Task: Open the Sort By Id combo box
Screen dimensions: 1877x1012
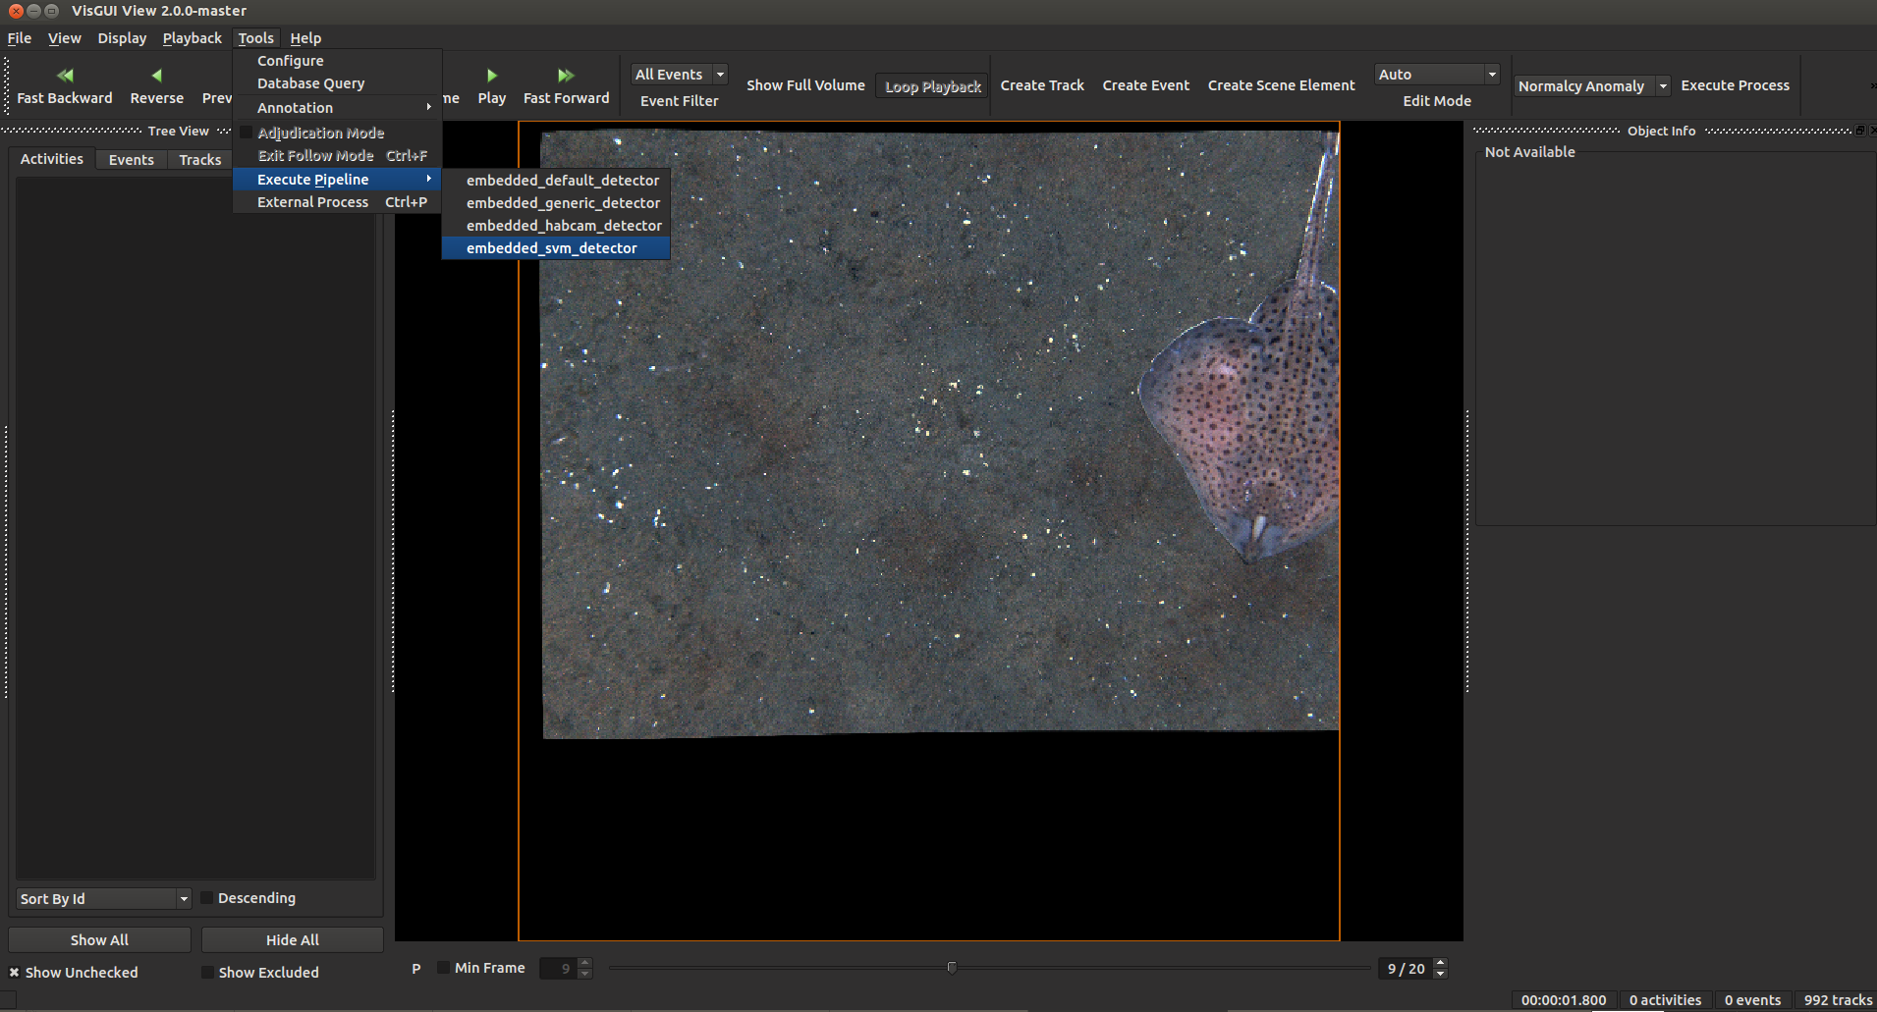Action: point(103,899)
